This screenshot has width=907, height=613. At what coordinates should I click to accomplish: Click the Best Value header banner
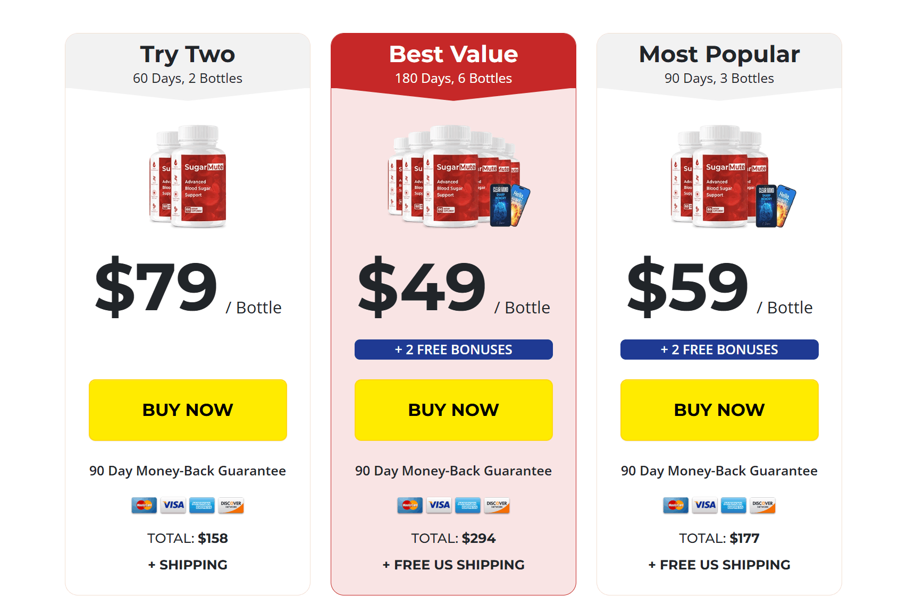(453, 54)
